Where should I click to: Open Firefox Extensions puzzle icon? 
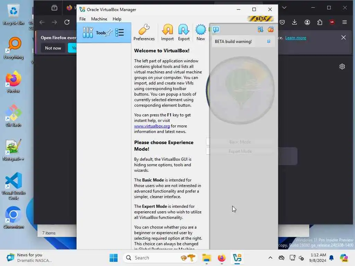pyautogui.click(x=320, y=22)
